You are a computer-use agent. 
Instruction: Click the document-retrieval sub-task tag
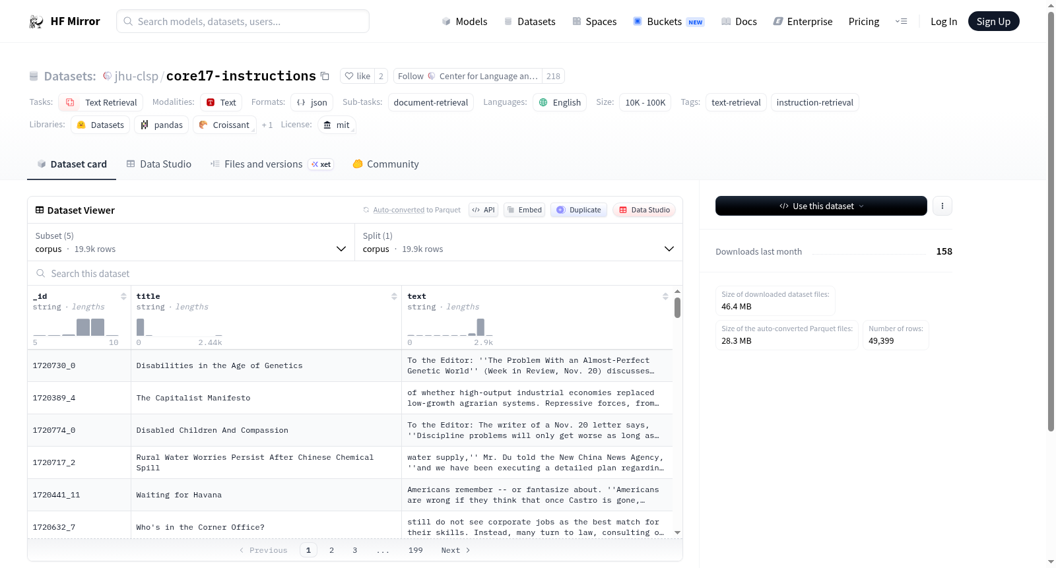coord(431,102)
